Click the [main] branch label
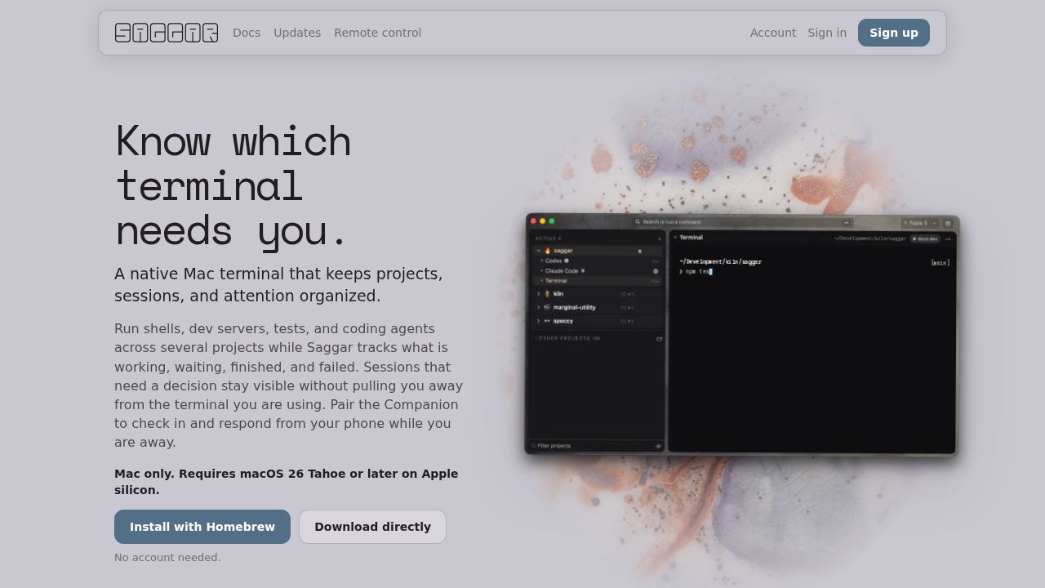The height and width of the screenshot is (588, 1045). (x=940, y=263)
